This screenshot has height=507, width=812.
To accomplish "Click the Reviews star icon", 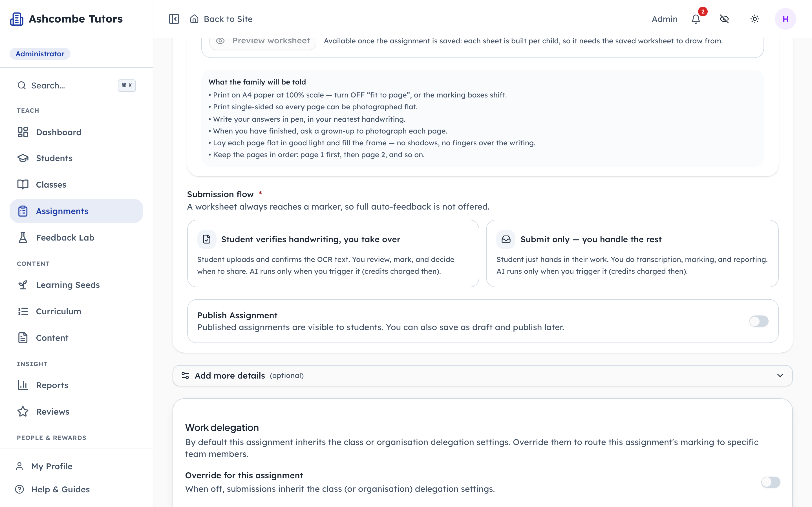I will click(x=23, y=412).
